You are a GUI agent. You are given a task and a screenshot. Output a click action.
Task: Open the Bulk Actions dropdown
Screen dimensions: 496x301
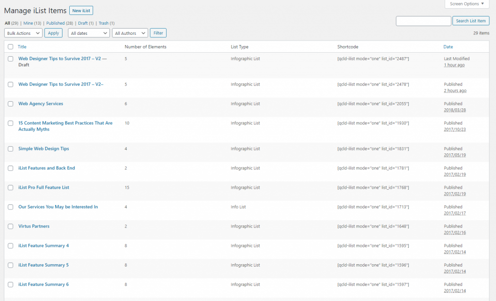point(23,32)
